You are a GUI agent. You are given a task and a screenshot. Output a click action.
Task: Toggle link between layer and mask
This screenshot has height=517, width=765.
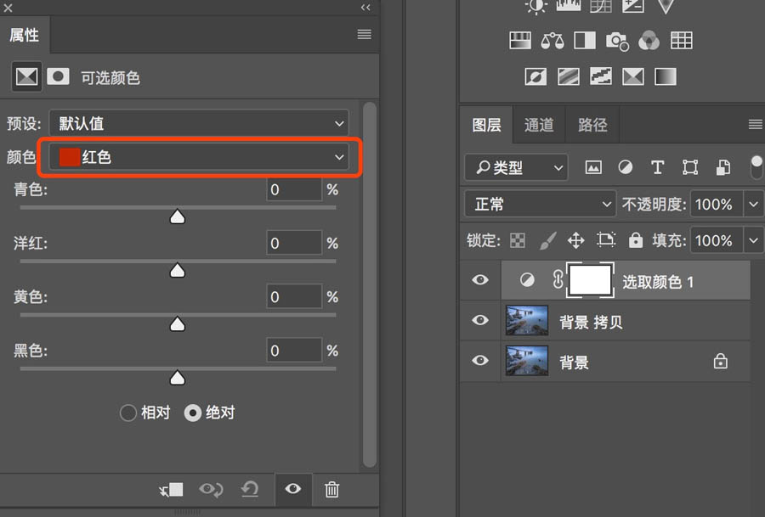(558, 279)
